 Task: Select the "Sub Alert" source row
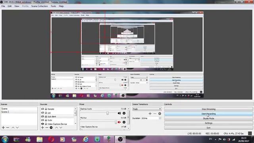(57, 116)
